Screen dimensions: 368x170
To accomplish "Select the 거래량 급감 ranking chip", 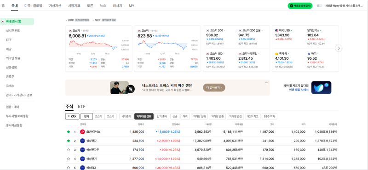I will coord(236,116).
